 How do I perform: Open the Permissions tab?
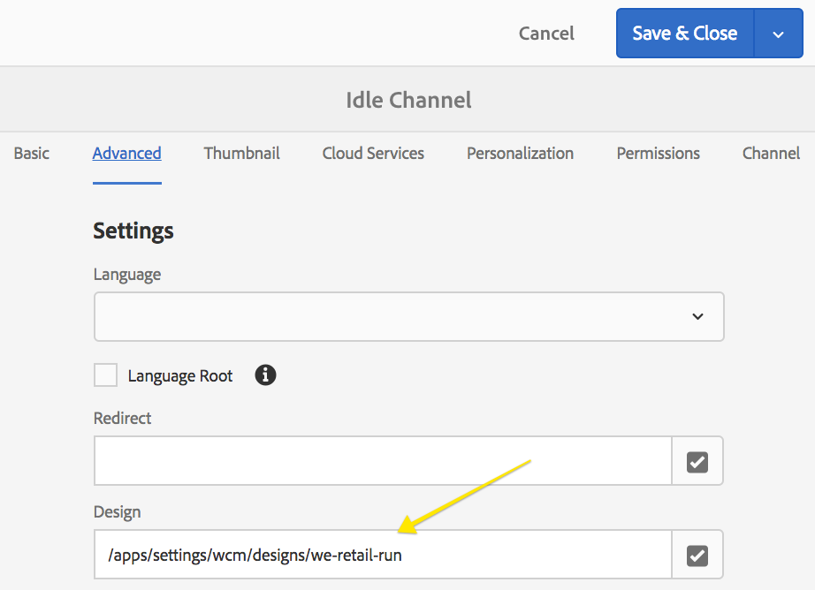click(658, 153)
